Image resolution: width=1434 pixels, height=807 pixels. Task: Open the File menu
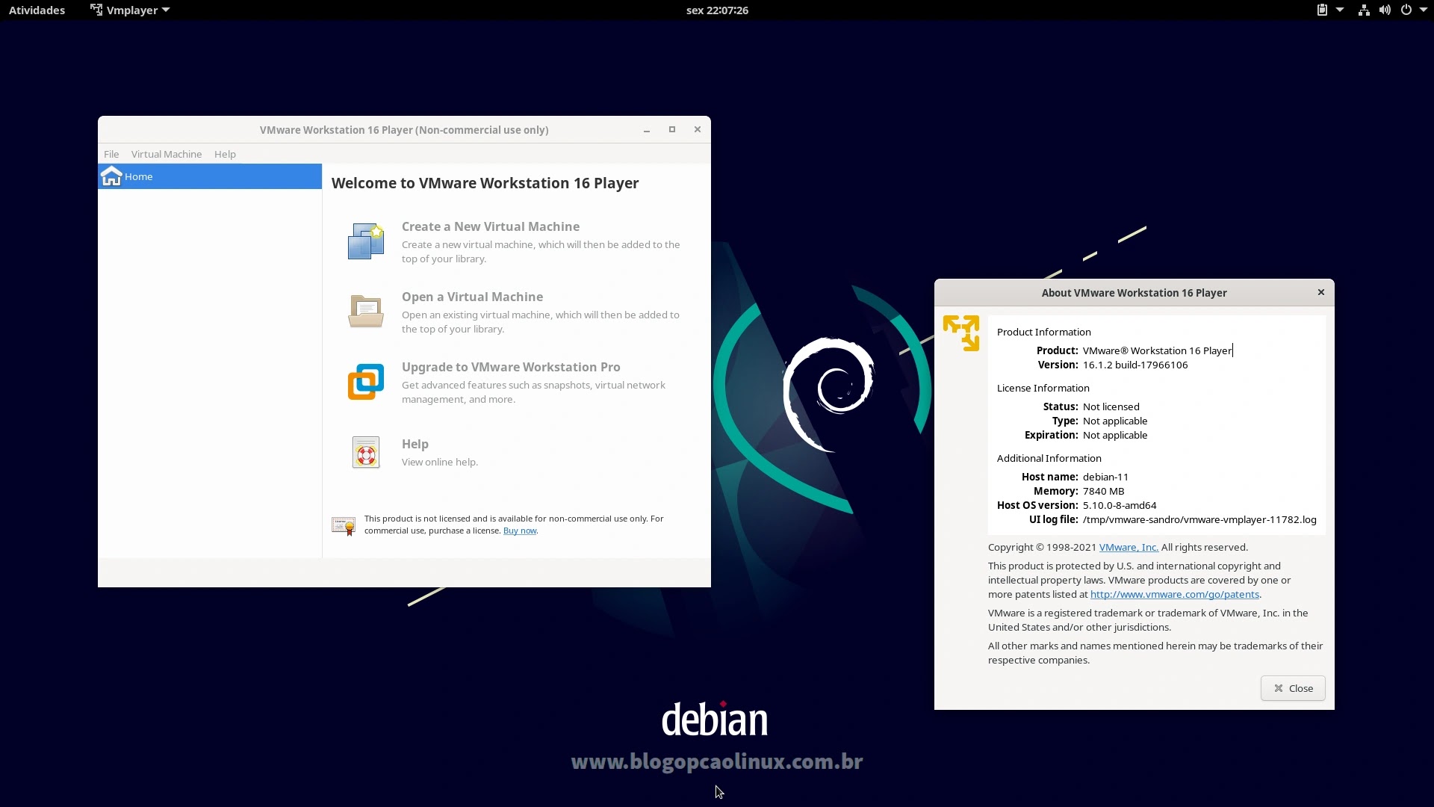(111, 154)
